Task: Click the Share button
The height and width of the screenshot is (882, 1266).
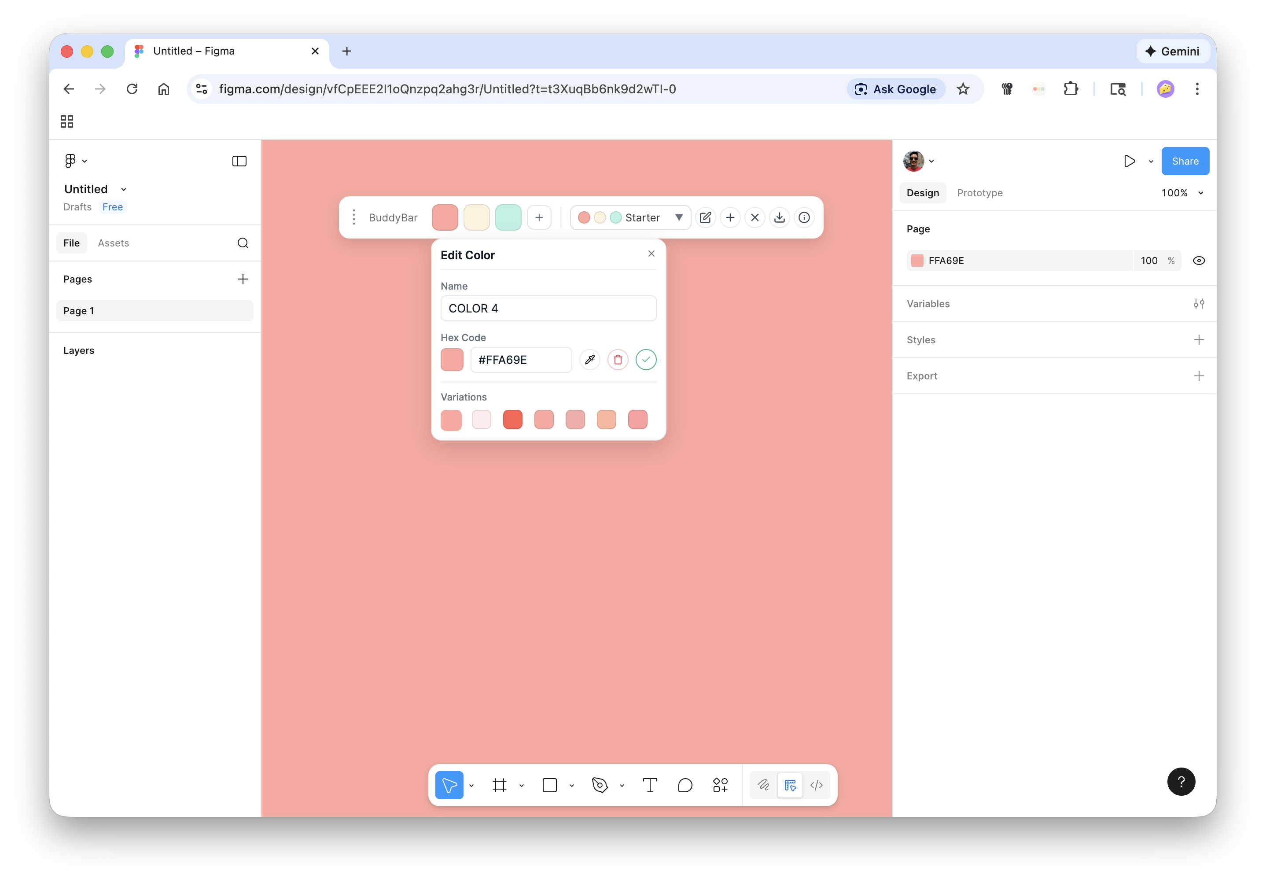Action: (1185, 161)
